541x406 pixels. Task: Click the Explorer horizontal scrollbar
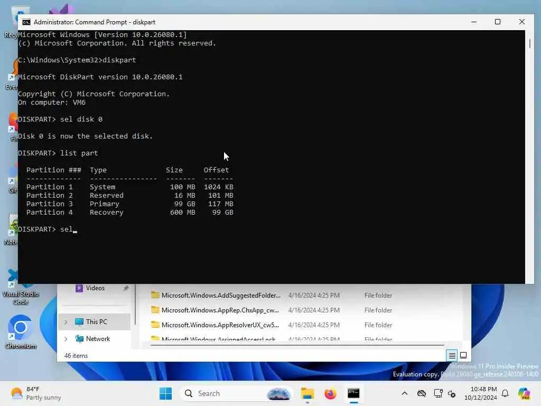point(297,345)
